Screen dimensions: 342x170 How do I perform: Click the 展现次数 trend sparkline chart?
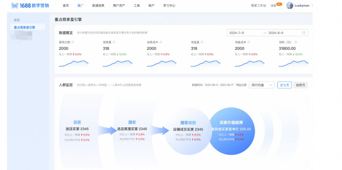coord(74,64)
